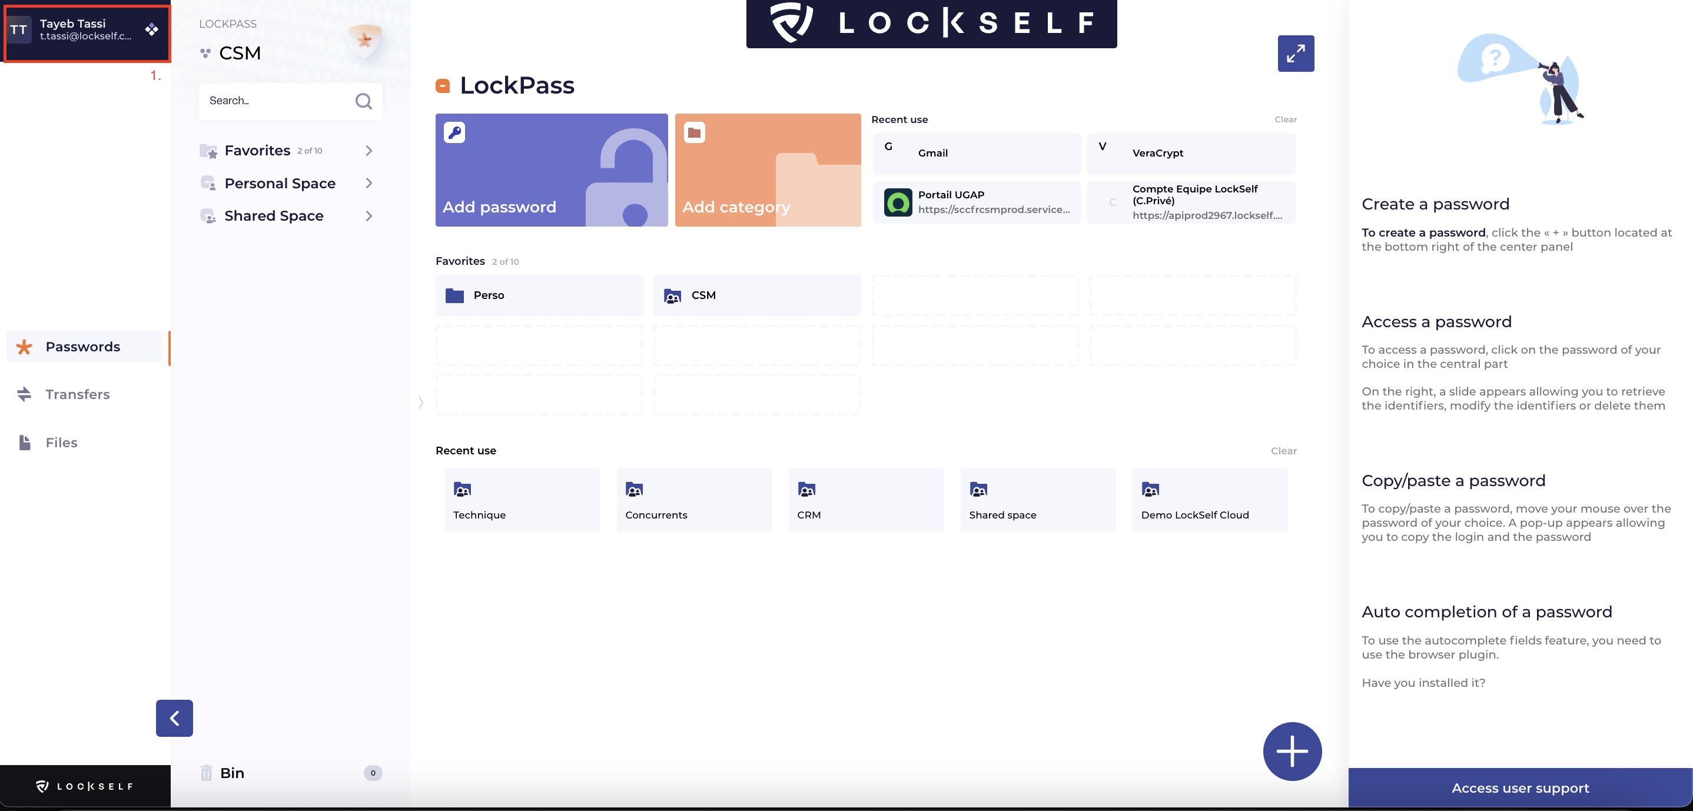Open Compte Equipe LockSelf (C.Privé) entry
The height and width of the screenshot is (811, 1693).
pos(1191,202)
